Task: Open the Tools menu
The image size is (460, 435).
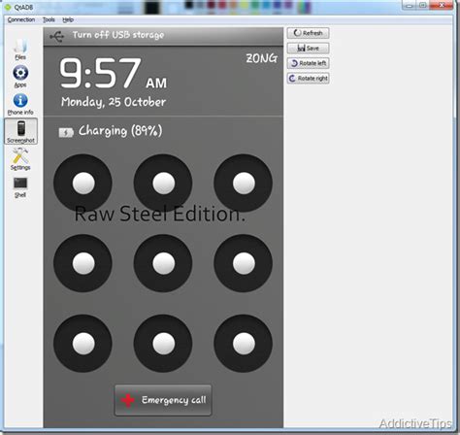Action: [x=49, y=19]
